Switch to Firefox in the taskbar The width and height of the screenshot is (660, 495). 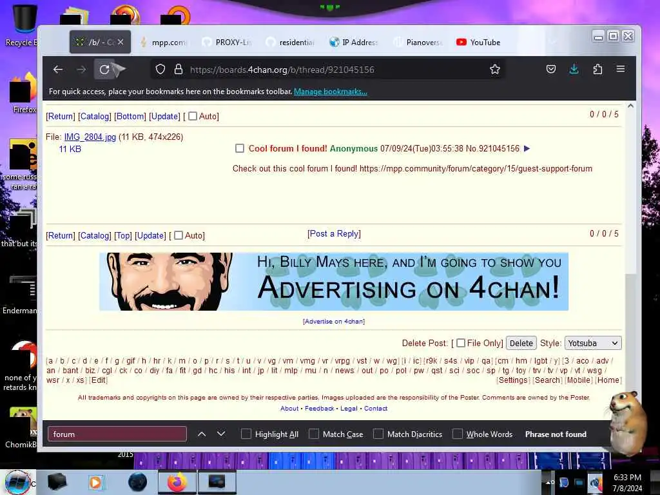tap(177, 482)
